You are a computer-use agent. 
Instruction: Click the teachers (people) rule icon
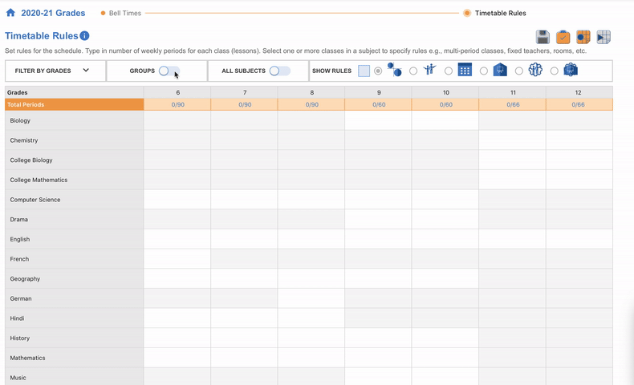[430, 70]
